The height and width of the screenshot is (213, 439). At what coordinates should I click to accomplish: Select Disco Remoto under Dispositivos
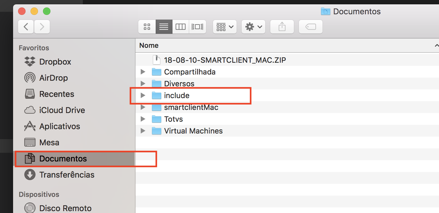pos(74,208)
